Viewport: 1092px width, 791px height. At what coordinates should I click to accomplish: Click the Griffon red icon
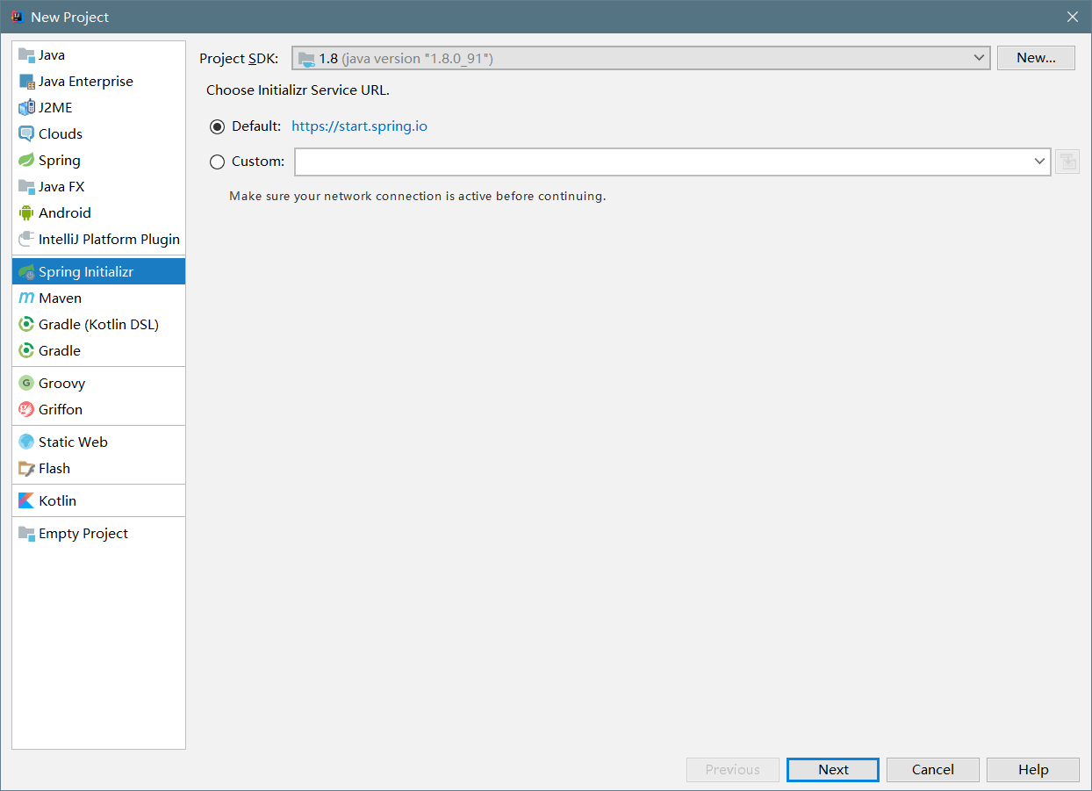pyautogui.click(x=26, y=410)
